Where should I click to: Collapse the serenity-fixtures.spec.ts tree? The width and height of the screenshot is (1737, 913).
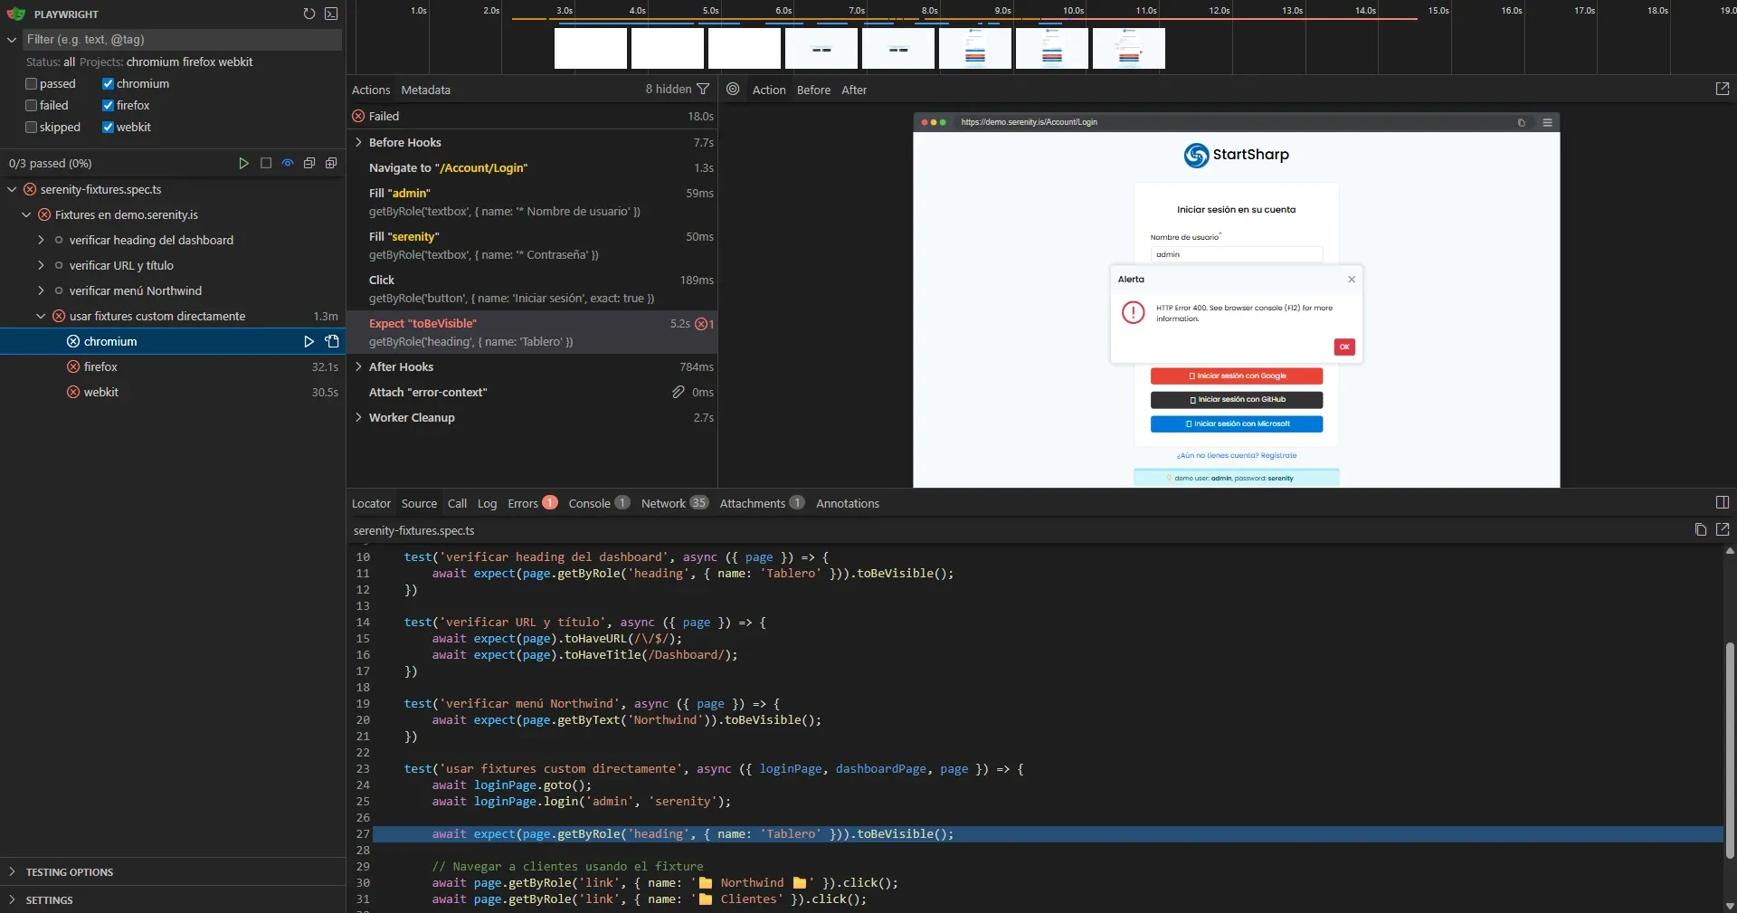click(x=12, y=189)
